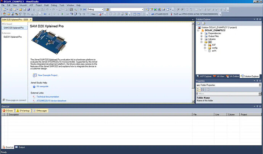Screen dimensions: 263x154
Task: Click the Save All toolbar icon
Action: (x=29, y=10)
